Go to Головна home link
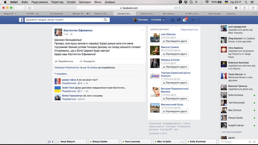Viewport: 258px width, 145px height. coord(156,20)
